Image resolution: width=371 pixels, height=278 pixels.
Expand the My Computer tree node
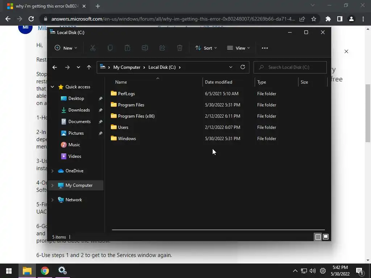click(52, 185)
